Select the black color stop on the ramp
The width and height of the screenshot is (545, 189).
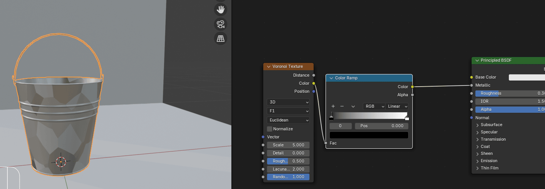point(331,117)
